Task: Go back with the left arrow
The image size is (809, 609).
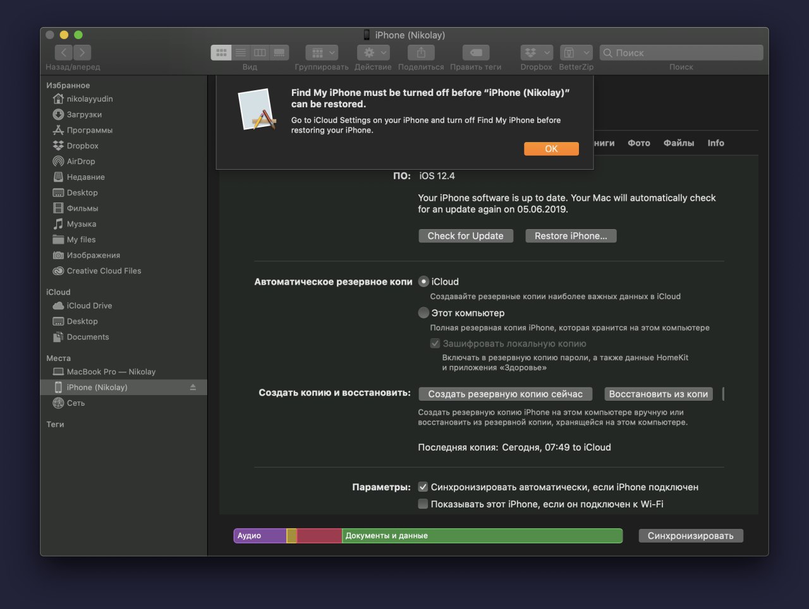Action: tap(64, 52)
